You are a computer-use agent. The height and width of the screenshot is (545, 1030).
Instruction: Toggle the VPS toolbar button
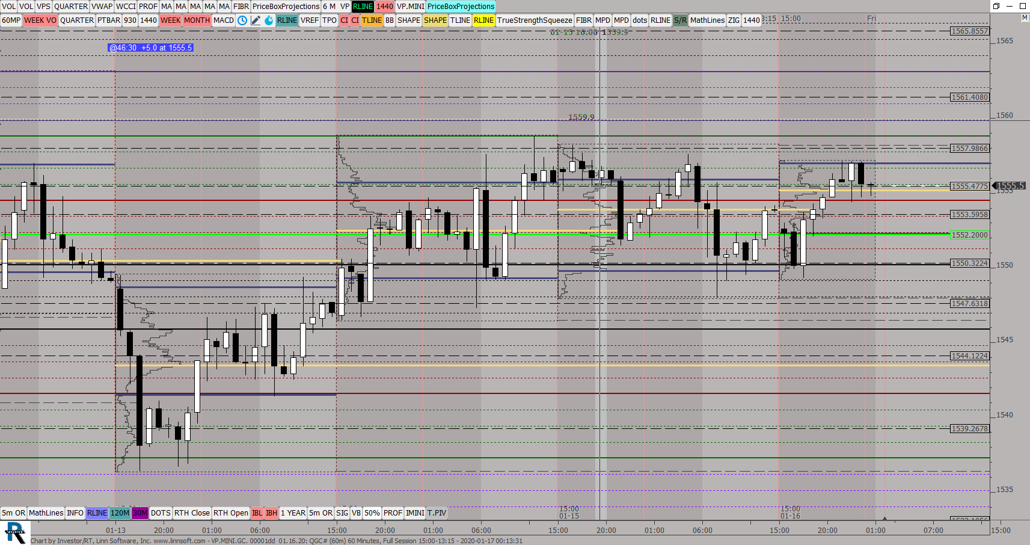pyautogui.click(x=43, y=7)
